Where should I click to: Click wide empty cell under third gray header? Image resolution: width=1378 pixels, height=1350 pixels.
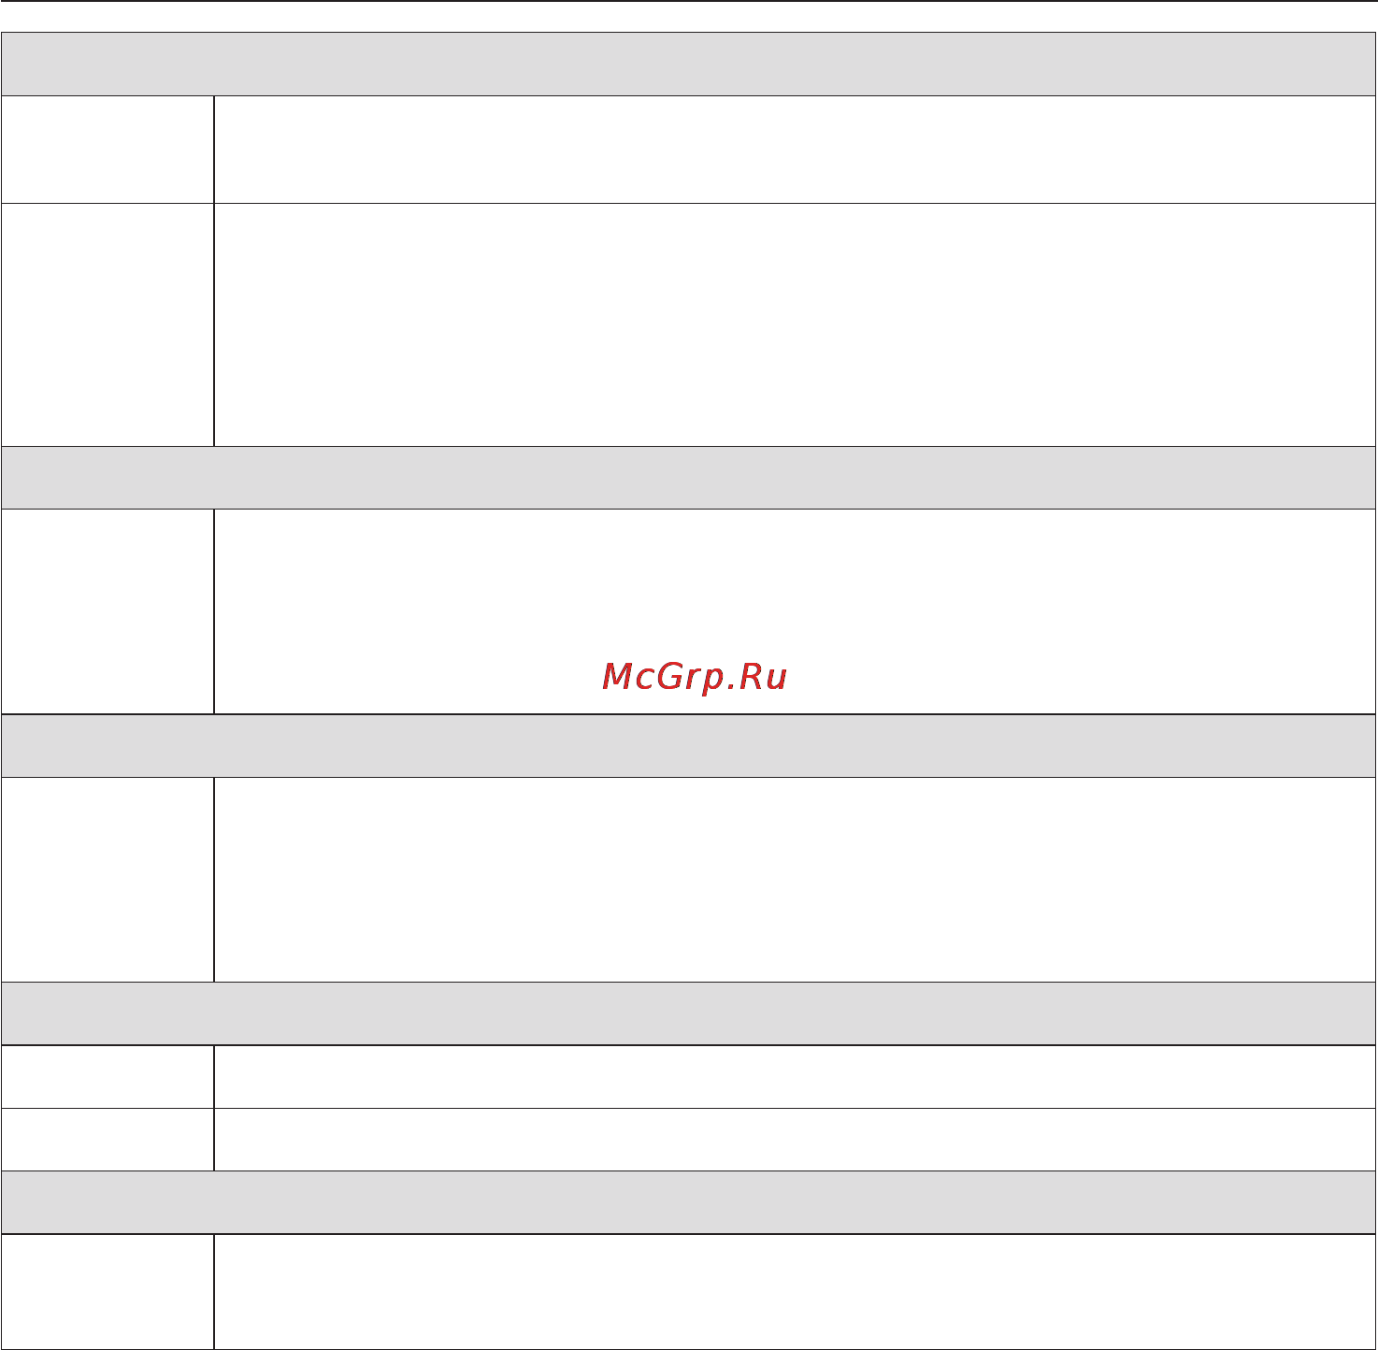(x=795, y=880)
